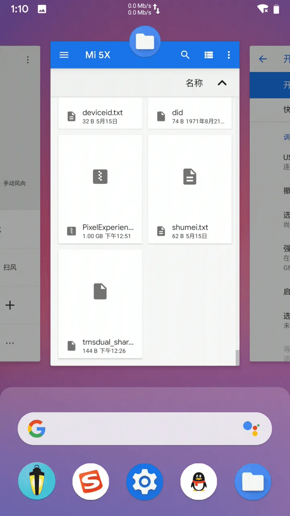Tap the Files app icon above the card
This screenshot has width=290, height=516.
click(145, 41)
